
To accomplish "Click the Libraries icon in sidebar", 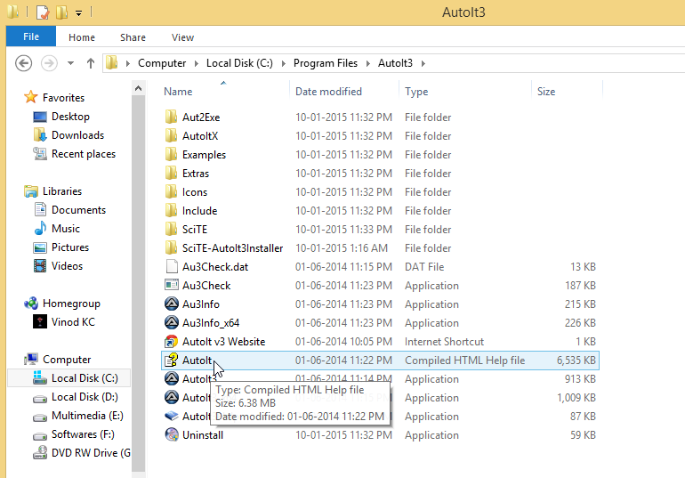I will pos(30,191).
